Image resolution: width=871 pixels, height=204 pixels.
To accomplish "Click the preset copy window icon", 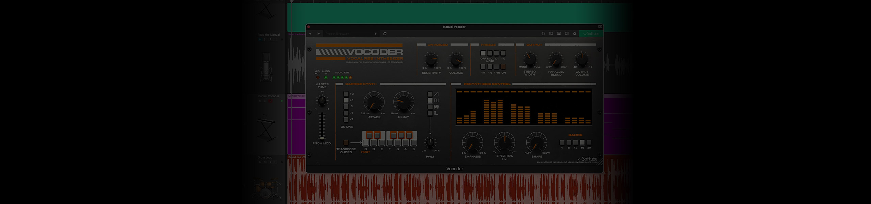I will click(385, 34).
